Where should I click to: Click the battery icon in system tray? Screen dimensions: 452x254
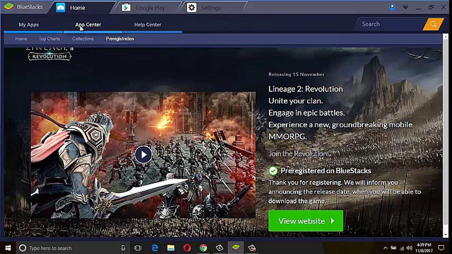393,248
